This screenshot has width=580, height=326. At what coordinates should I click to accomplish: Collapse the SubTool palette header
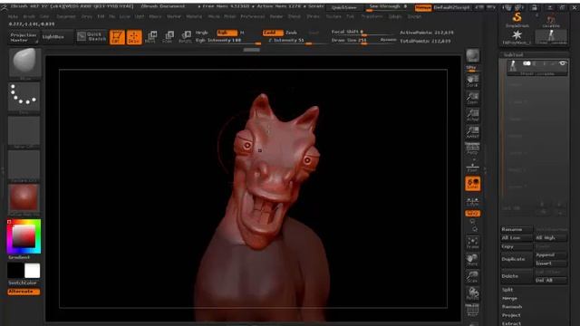513,54
